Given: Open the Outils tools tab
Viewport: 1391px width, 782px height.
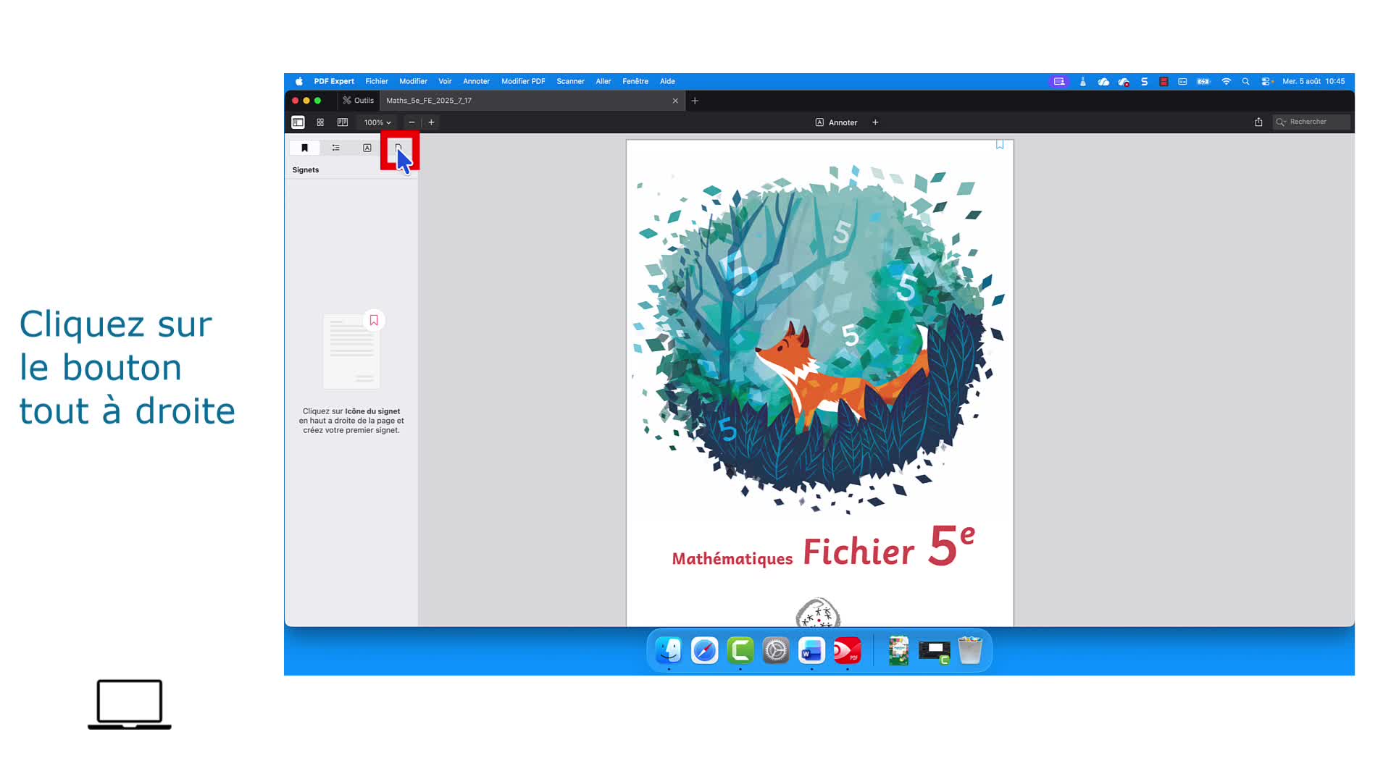Looking at the screenshot, I should click(x=359, y=101).
